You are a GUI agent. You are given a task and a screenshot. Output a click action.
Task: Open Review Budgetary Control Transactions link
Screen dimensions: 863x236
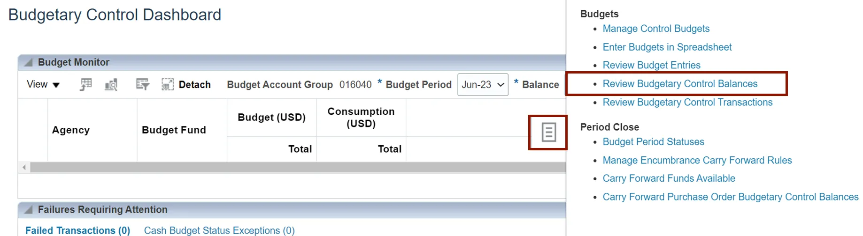[687, 103]
